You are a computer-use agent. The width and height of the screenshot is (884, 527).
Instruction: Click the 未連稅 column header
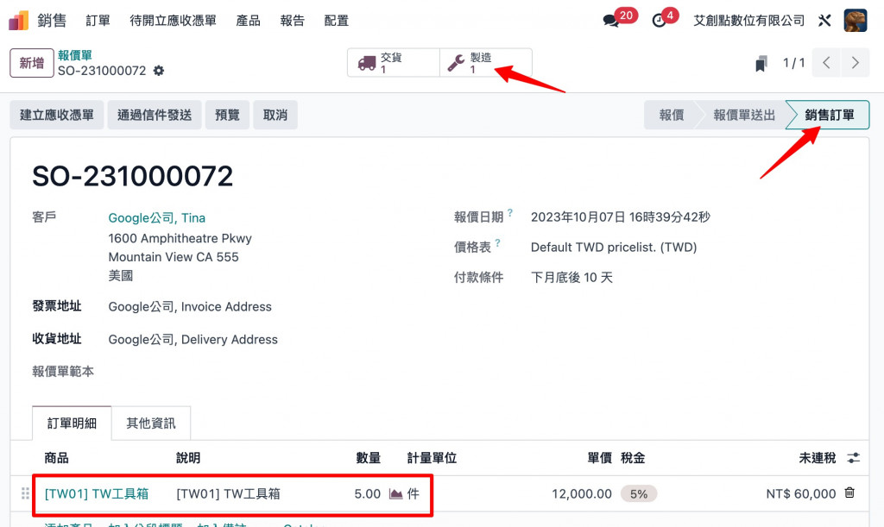(818, 458)
